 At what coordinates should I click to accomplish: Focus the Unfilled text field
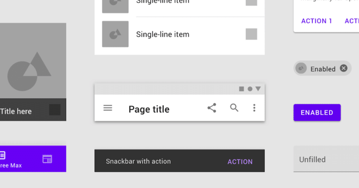(326, 159)
